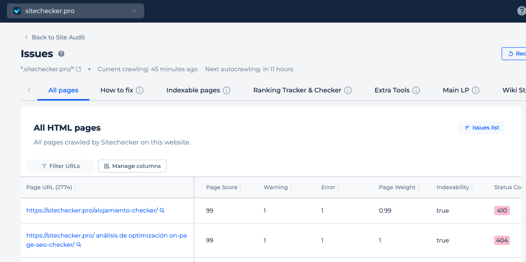
Task: Open the Issues help tooltip icon
Action: point(61,54)
